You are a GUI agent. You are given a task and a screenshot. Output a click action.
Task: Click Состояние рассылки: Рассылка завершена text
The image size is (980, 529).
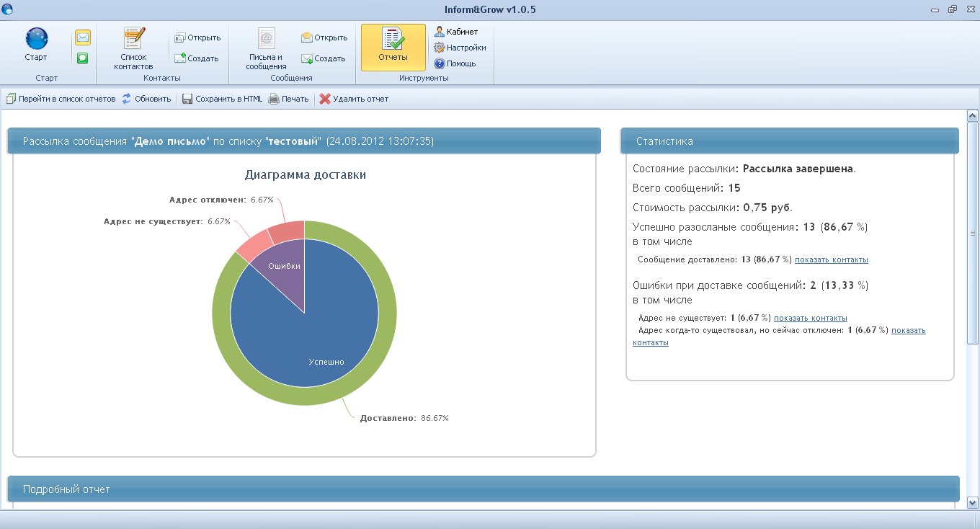point(744,169)
